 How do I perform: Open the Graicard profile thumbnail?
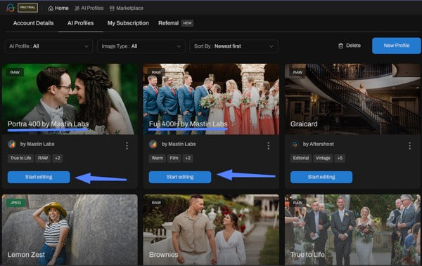click(x=352, y=99)
